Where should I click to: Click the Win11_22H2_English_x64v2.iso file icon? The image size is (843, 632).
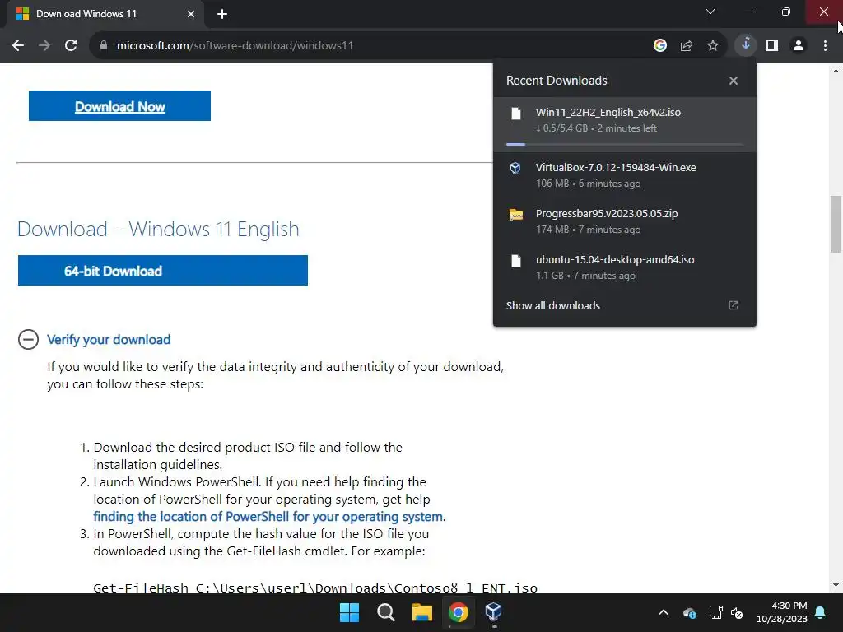coord(516,114)
